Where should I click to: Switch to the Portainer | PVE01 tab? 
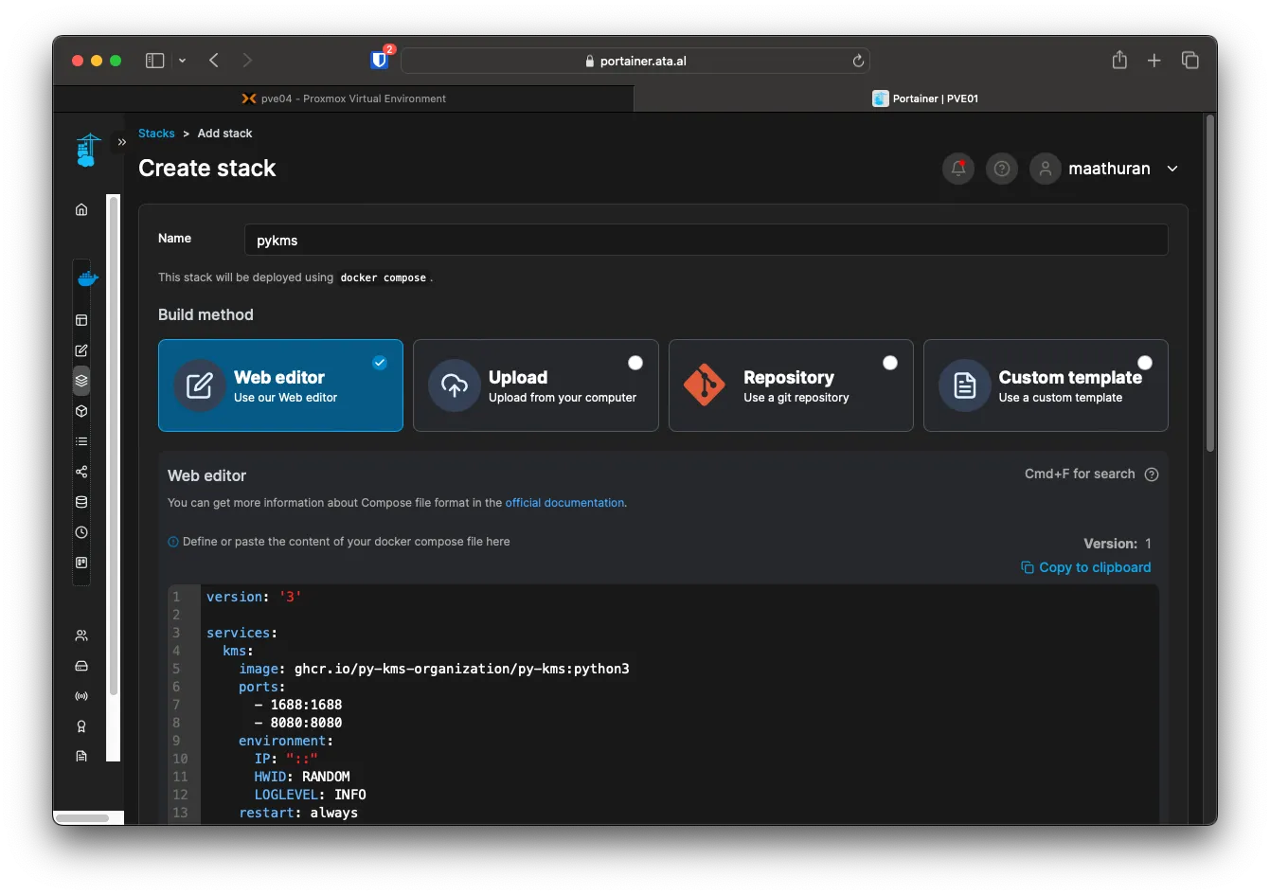tap(925, 98)
